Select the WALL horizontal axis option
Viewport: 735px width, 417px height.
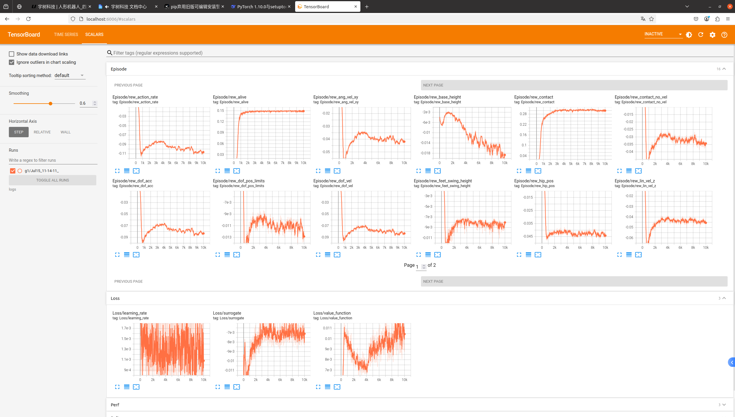click(65, 132)
